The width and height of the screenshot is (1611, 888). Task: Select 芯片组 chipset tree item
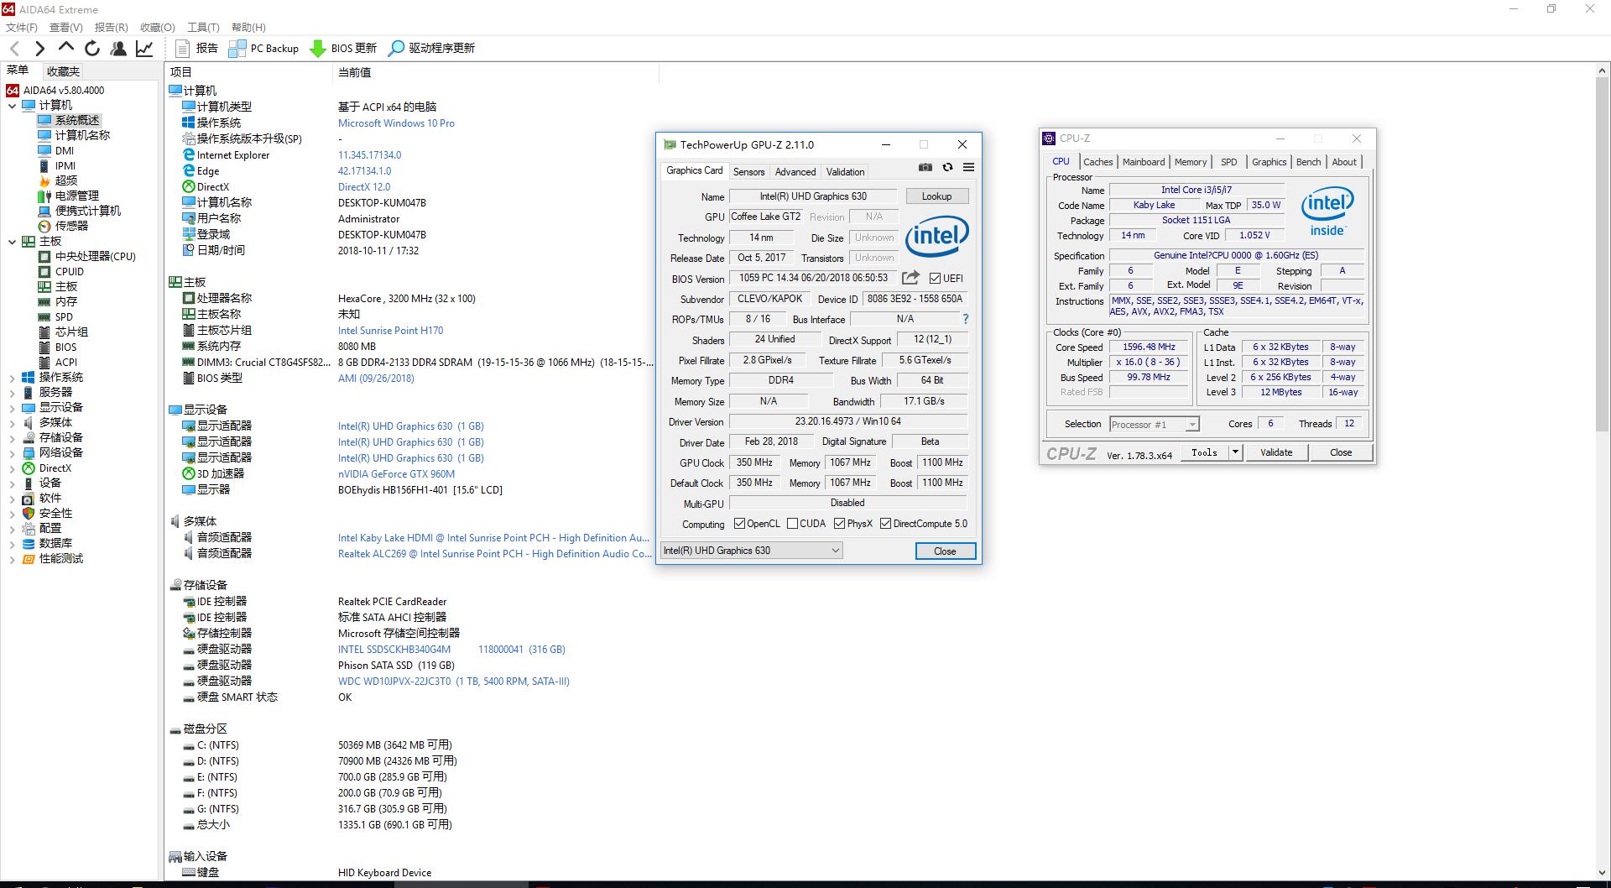coord(63,332)
